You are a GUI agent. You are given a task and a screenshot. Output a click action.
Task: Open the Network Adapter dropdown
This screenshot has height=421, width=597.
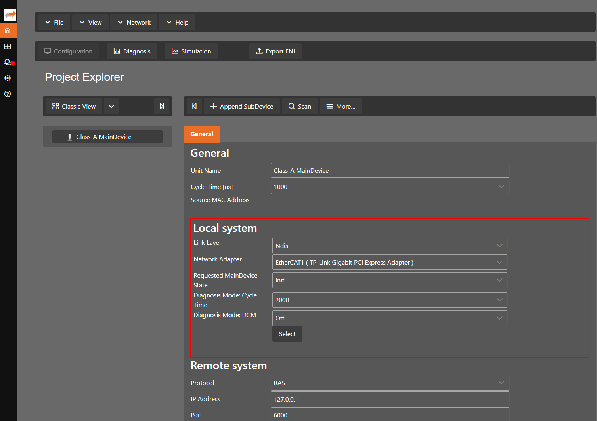390,262
